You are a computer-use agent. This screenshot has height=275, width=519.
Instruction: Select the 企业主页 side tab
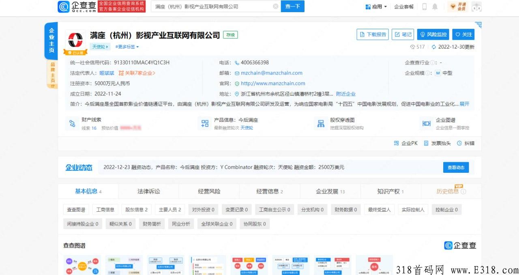[x=51, y=41]
